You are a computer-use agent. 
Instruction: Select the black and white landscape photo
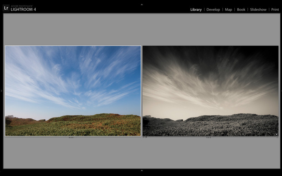click(210, 91)
